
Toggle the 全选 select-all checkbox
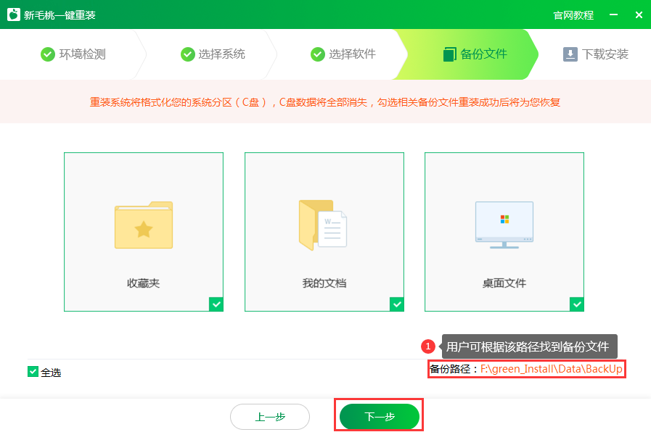[33, 372]
